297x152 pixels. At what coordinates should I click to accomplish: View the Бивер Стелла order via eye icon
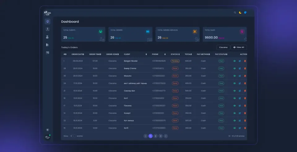[235, 69]
